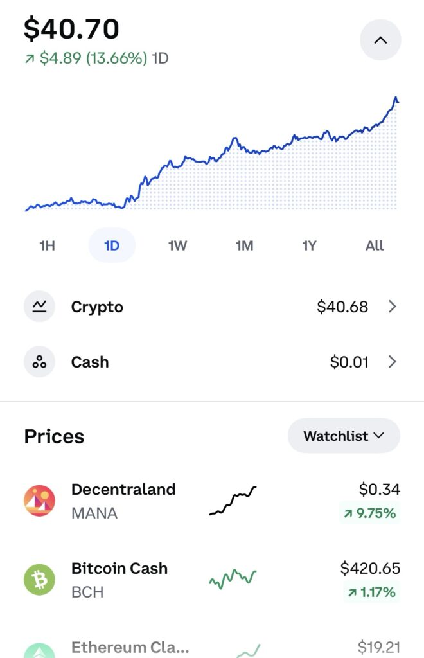Switch the chart range to 1H
This screenshot has height=658, width=424.
click(47, 245)
